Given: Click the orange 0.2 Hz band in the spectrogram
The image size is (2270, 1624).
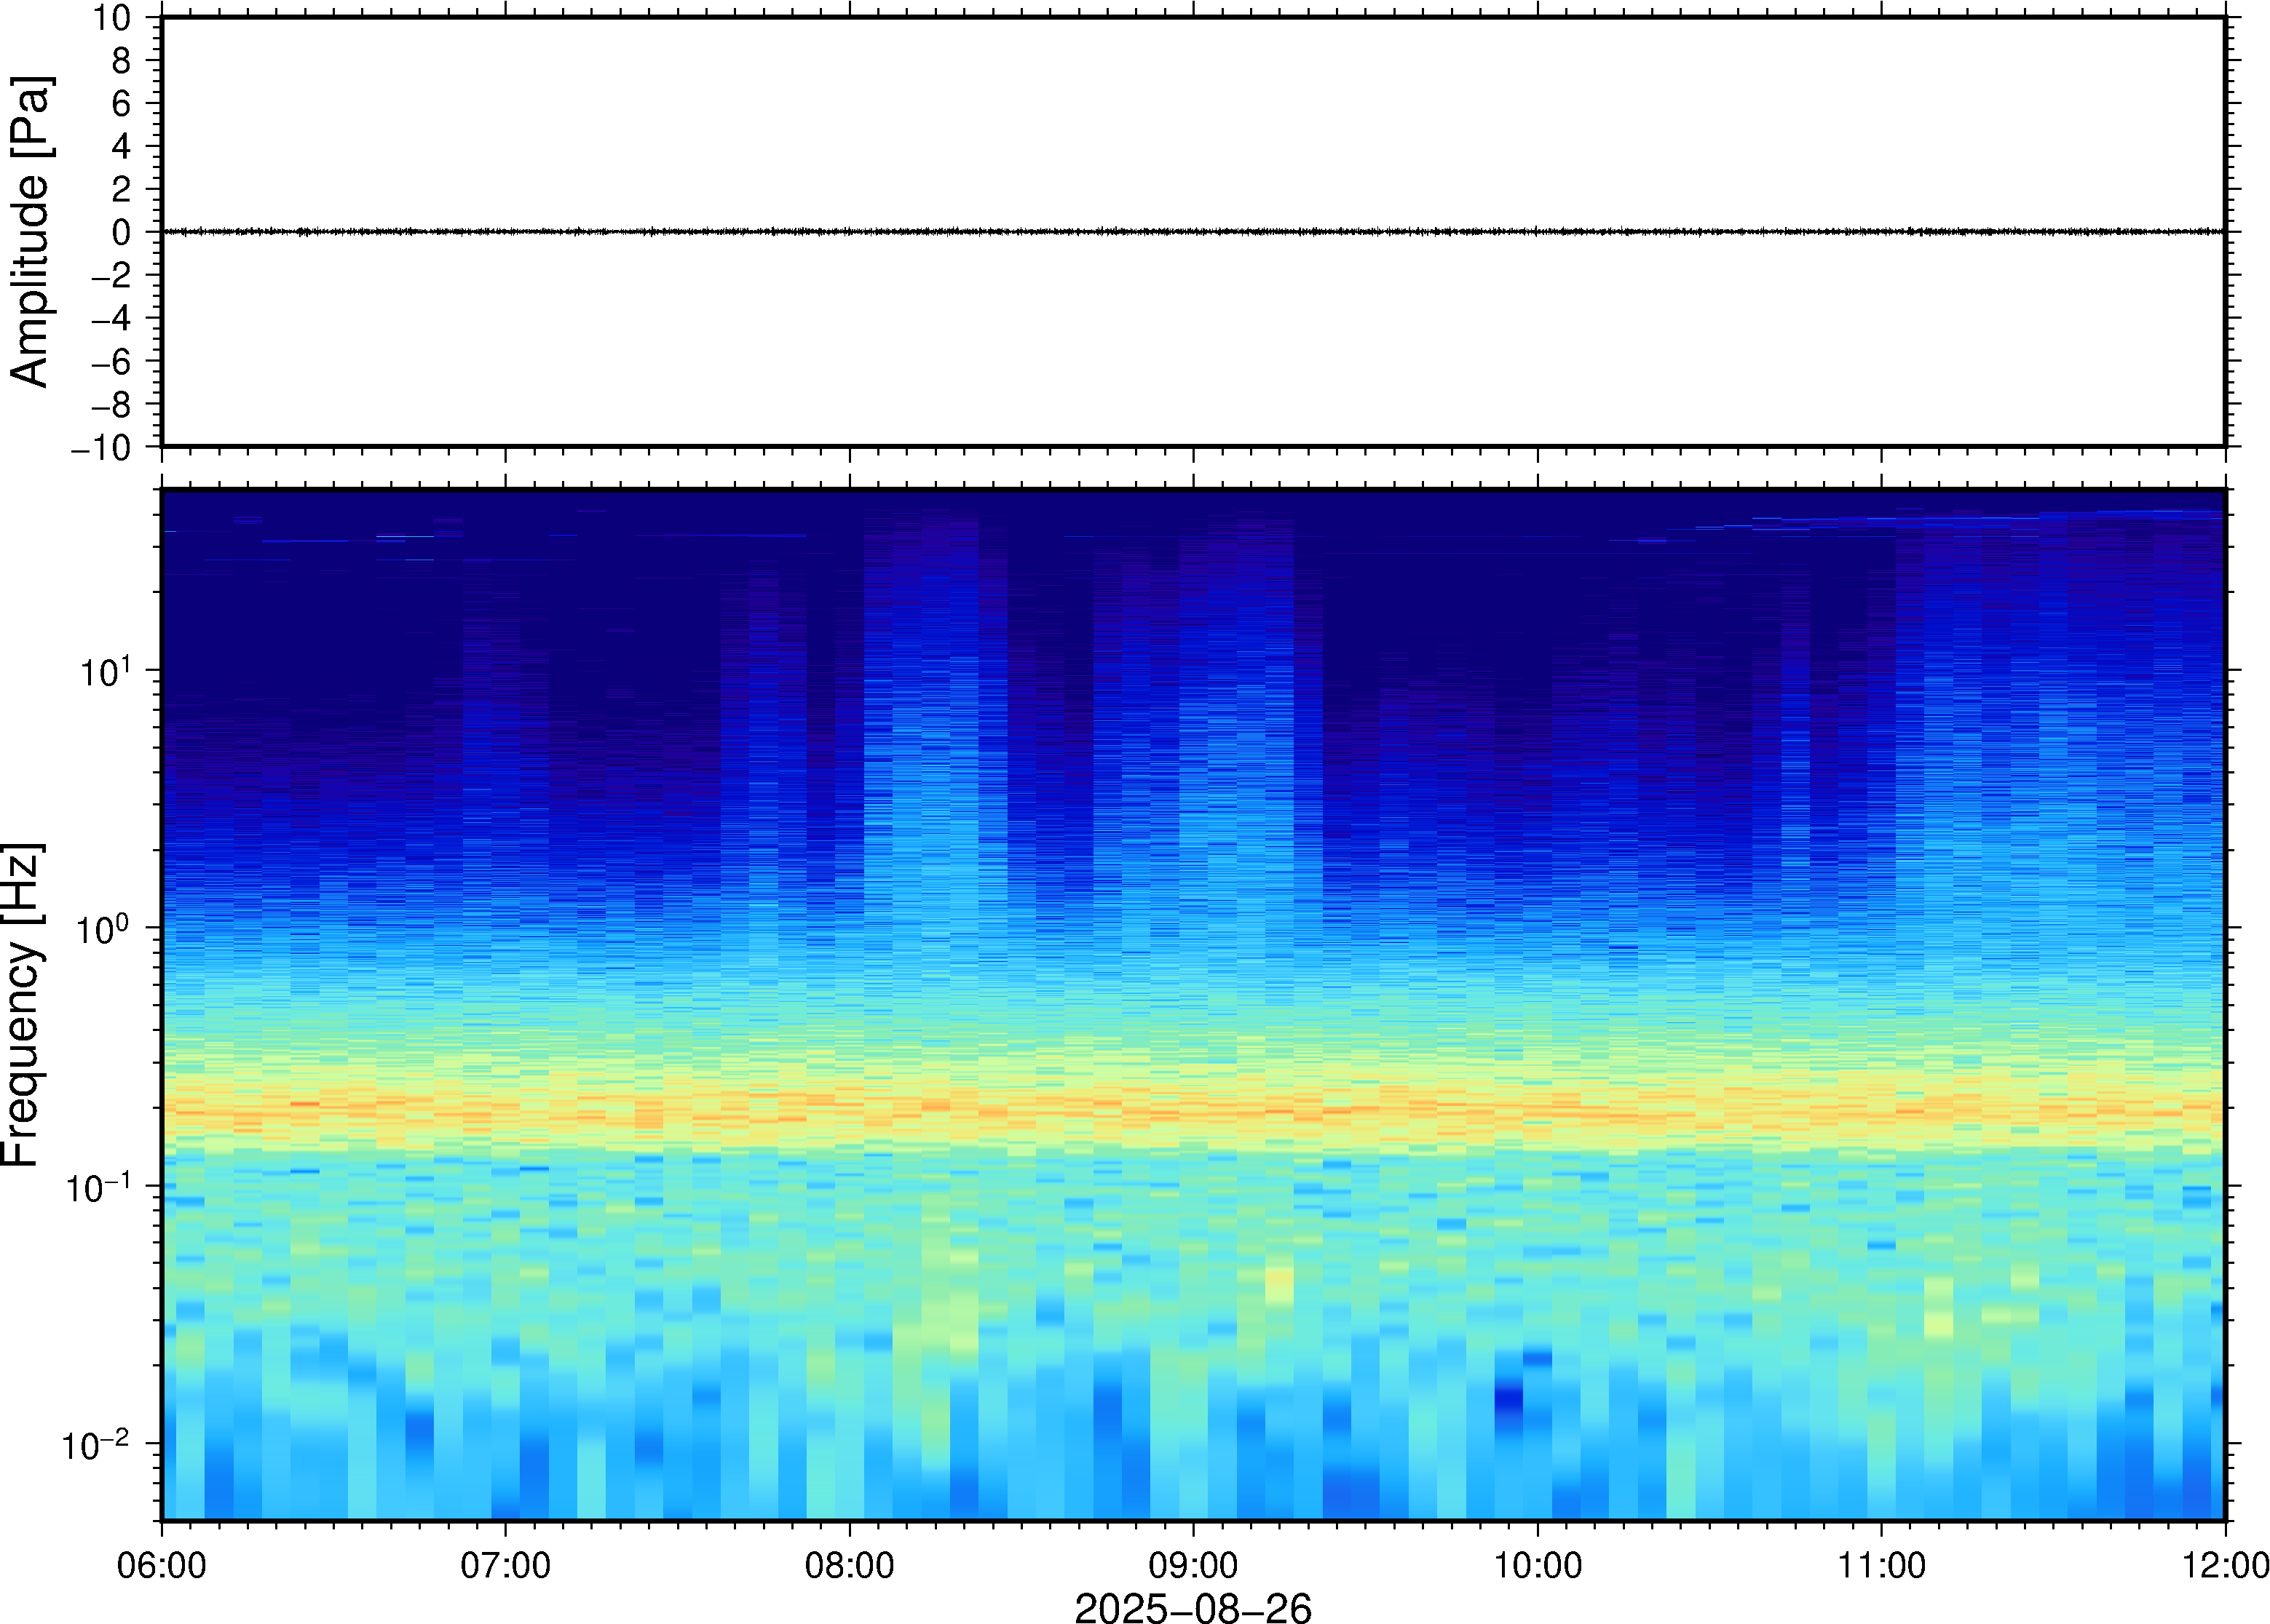Looking at the screenshot, I should coord(1193,1110).
